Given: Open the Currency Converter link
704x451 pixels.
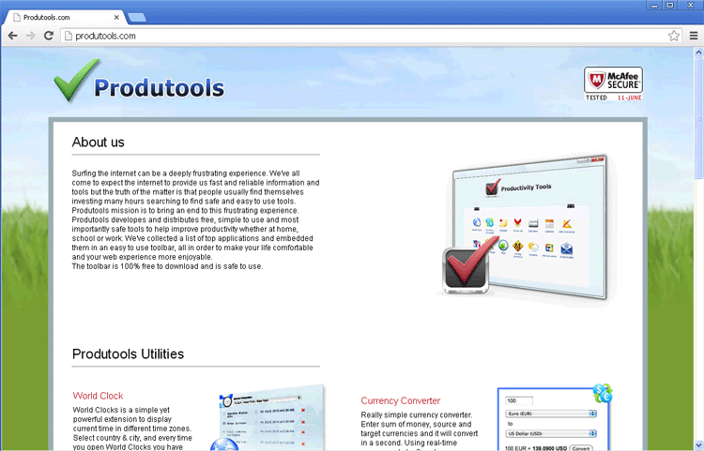Looking at the screenshot, I should pos(400,400).
